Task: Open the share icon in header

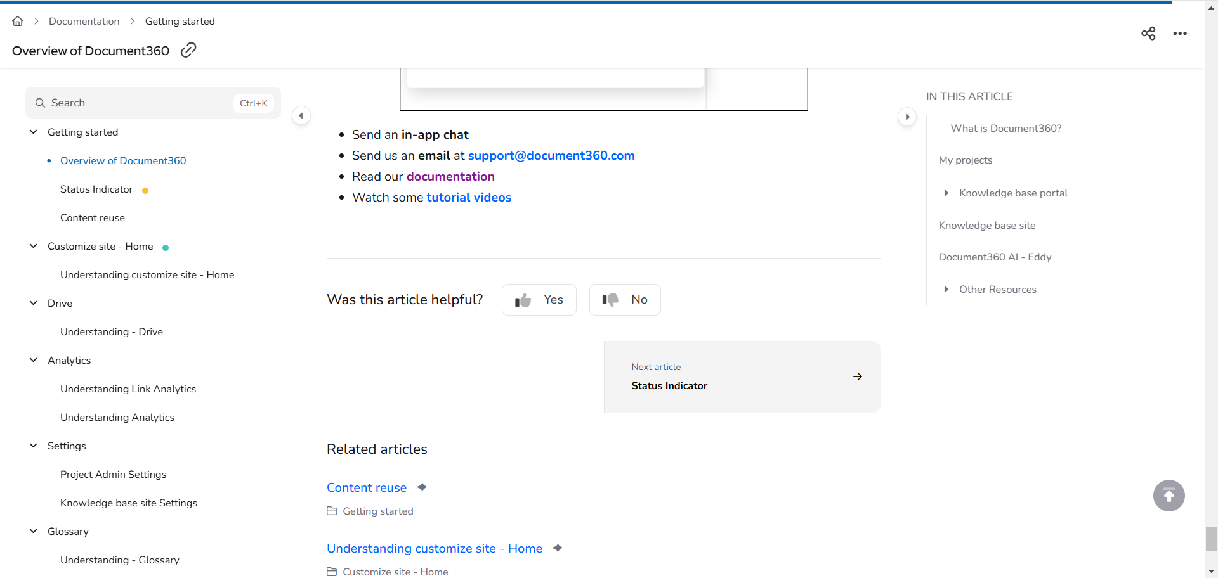Action: pos(1148,34)
